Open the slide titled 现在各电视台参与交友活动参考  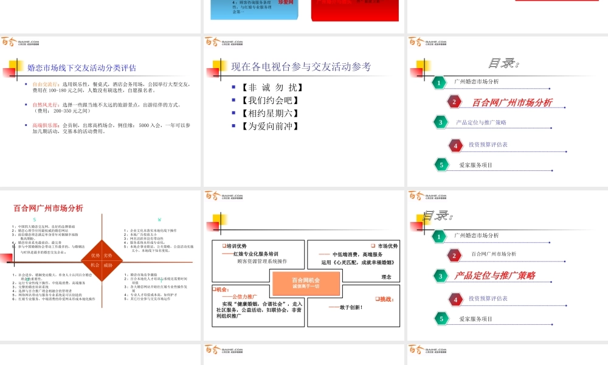pyautogui.click(x=304, y=111)
